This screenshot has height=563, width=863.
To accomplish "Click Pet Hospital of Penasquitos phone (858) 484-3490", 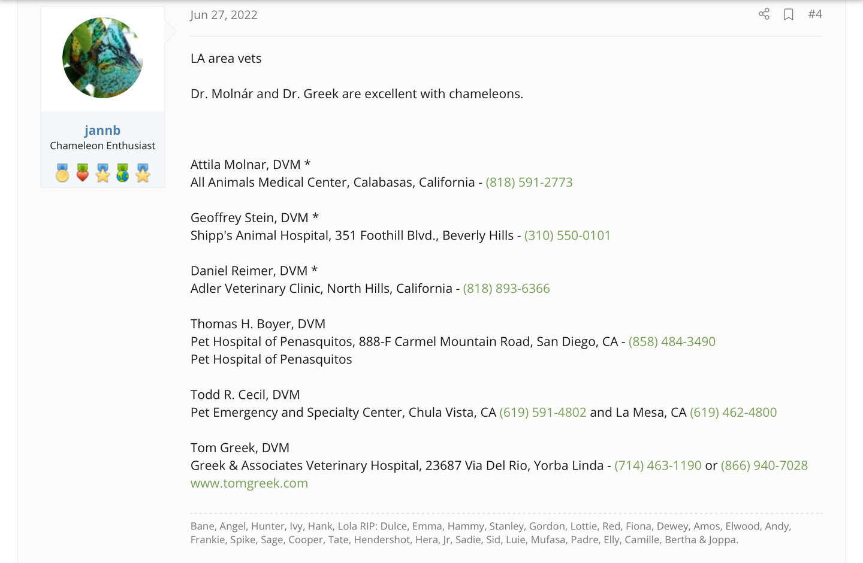I will [671, 341].
